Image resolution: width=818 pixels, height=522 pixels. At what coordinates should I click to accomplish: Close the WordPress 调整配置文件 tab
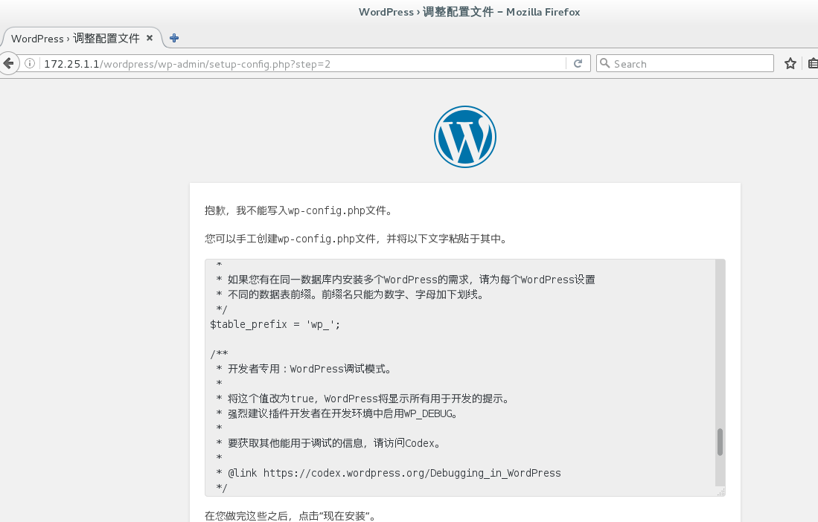[150, 38]
